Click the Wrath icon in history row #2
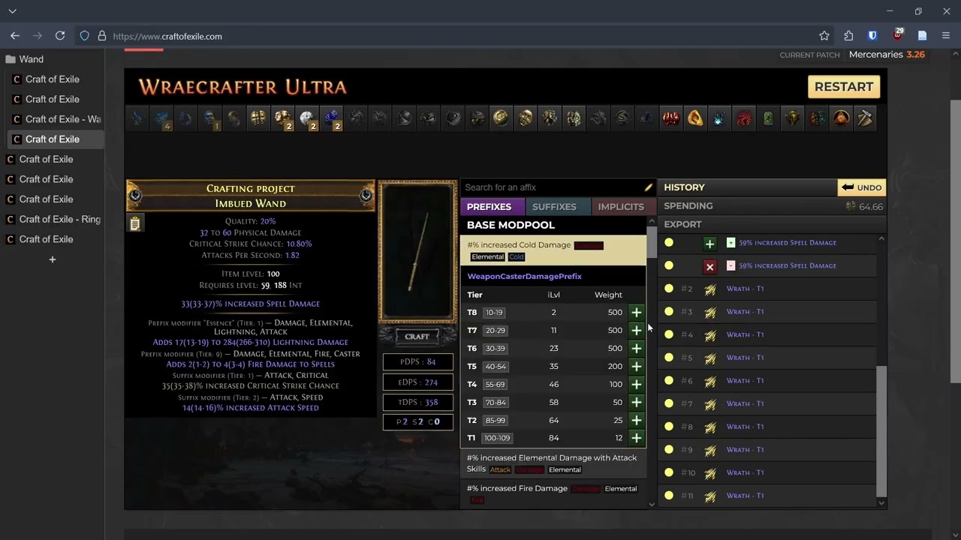Viewport: 961px width, 540px height. point(710,289)
